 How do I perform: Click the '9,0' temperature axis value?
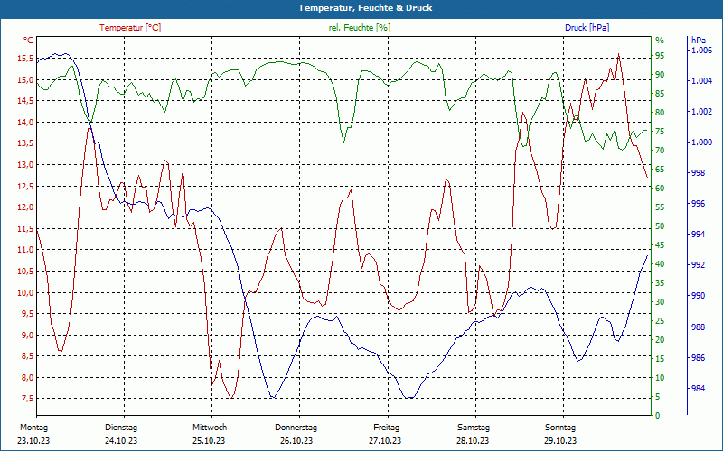click(27, 335)
